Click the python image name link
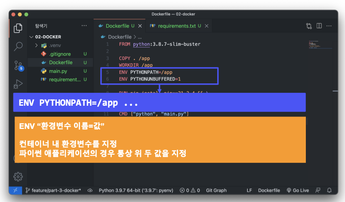 click(x=142, y=44)
